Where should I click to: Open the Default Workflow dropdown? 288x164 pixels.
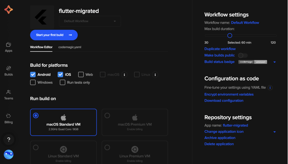click(90, 21)
